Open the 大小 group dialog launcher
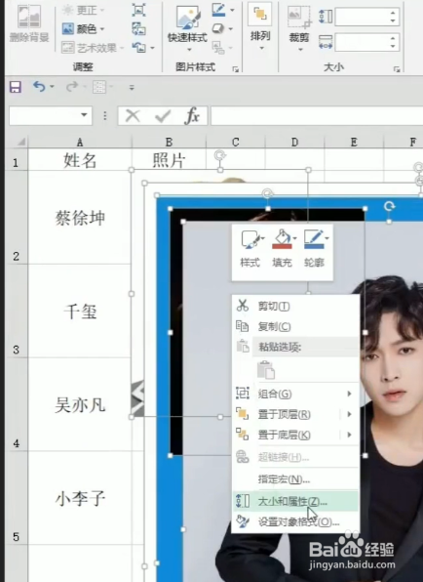 (397, 69)
